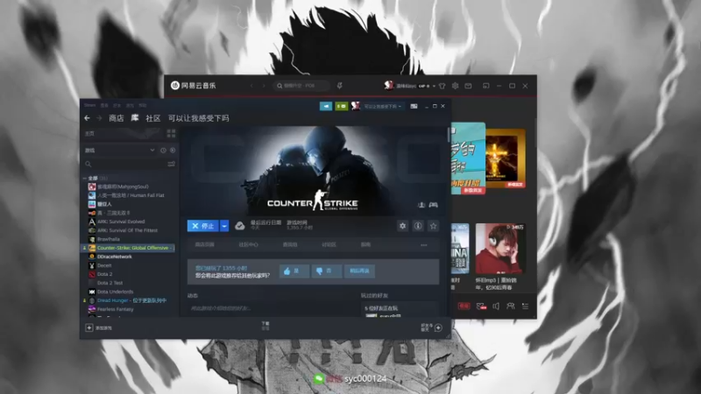Open NetEase Music user avatar
Screen dimensions: 701x394
coord(388,85)
